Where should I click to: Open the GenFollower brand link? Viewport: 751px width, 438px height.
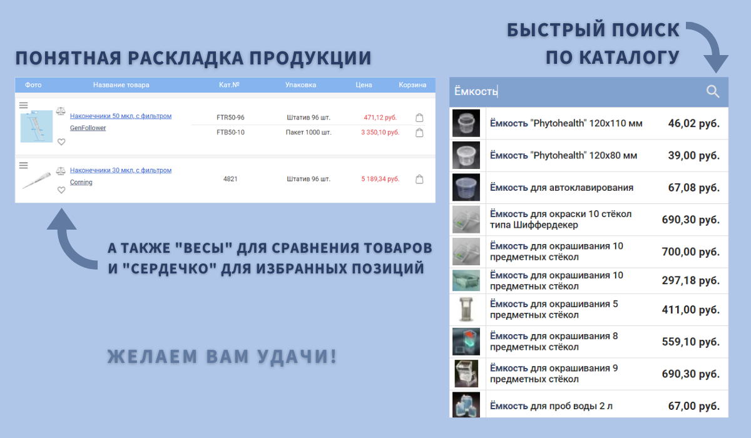coord(88,128)
